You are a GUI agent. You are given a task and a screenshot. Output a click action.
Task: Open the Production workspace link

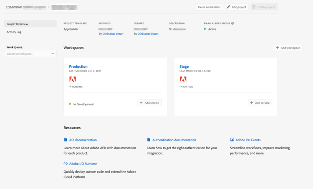coord(78,66)
